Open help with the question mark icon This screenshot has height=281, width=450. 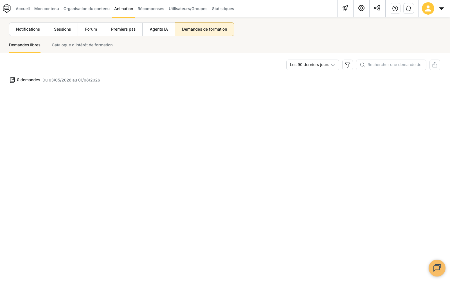click(x=395, y=8)
